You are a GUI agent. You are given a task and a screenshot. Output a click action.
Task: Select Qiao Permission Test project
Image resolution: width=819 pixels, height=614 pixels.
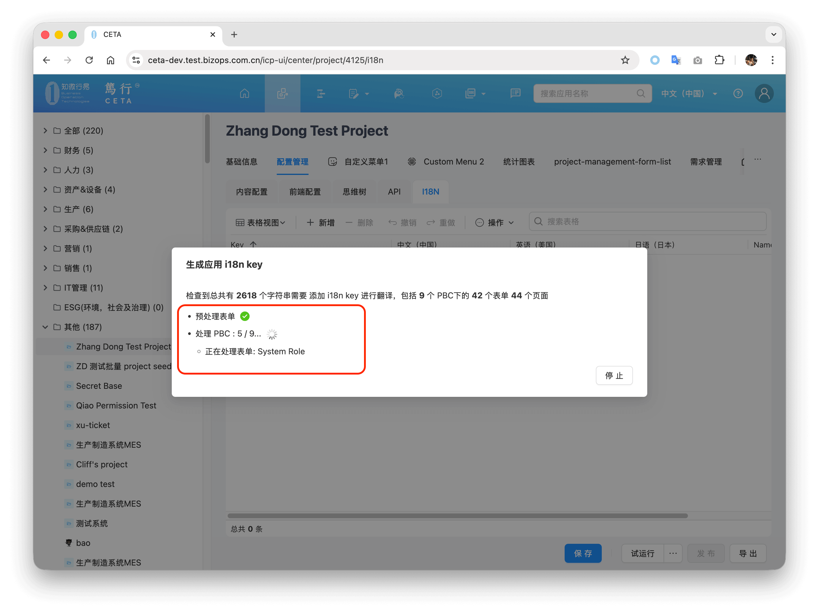[x=116, y=405]
